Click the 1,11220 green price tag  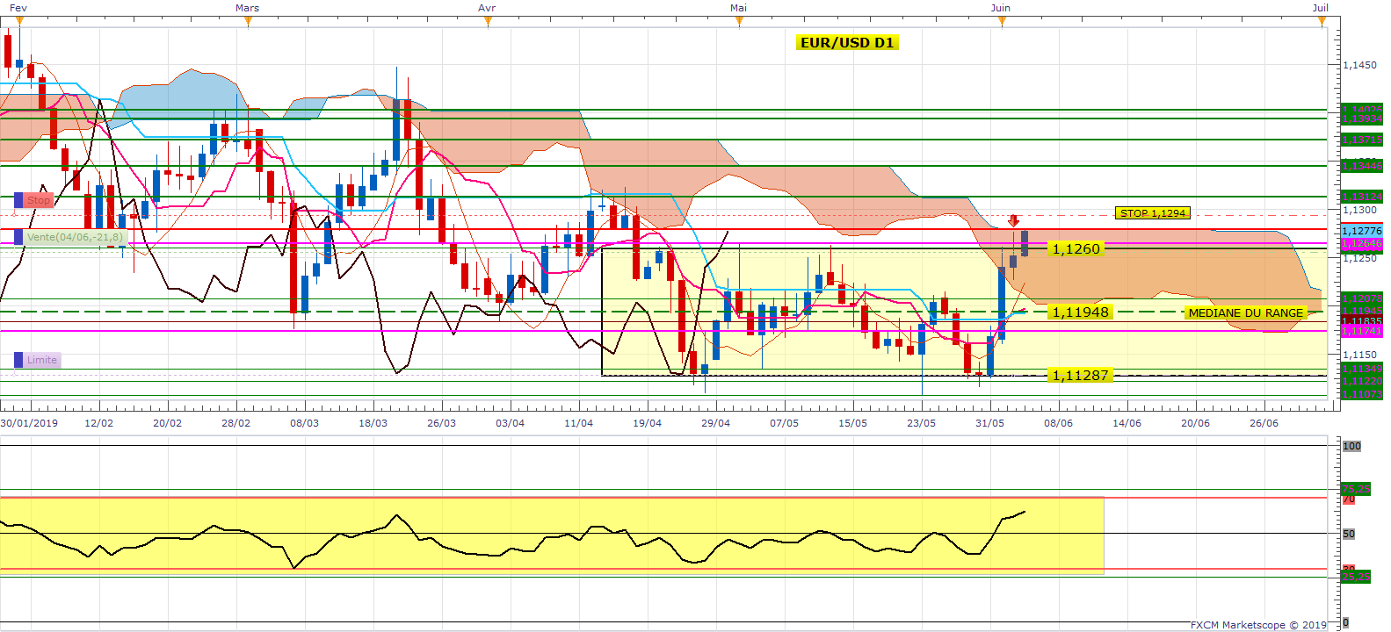click(1362, 381)
